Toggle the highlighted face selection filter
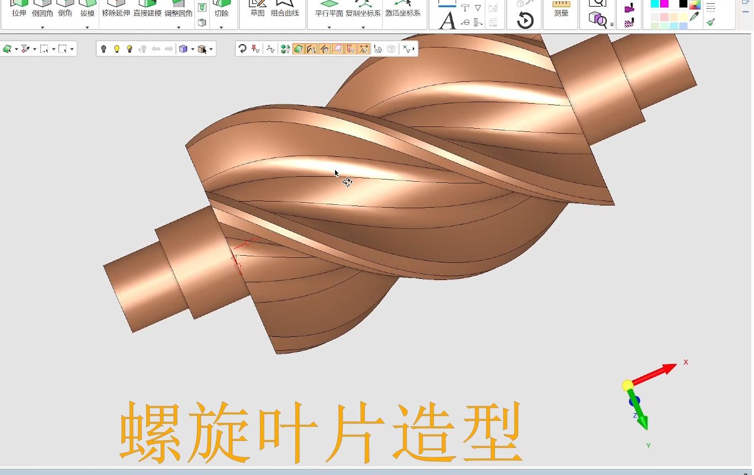This screenshot has height=475, width=754. (298, 49)
